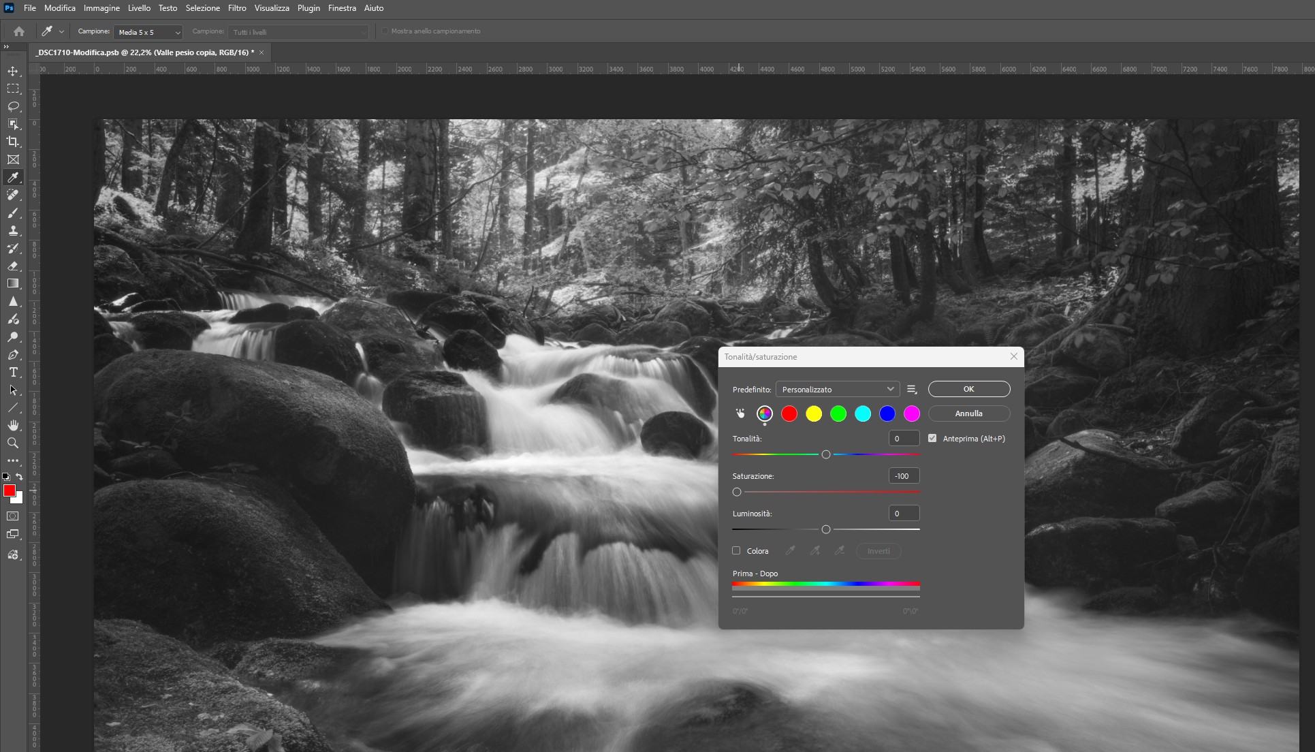Open the Immagine menu
The width and height of the screenshot is (1315, 752).
click(x=101, y=8)
